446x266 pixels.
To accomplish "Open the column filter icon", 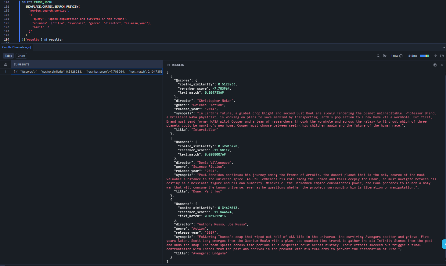I will (385, 56).
